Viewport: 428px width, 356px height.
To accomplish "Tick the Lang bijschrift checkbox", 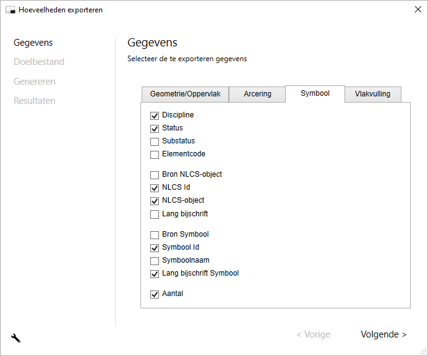I will [x=155, y=214].
